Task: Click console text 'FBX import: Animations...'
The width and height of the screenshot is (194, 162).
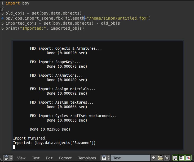Action: tap(56, 75)
